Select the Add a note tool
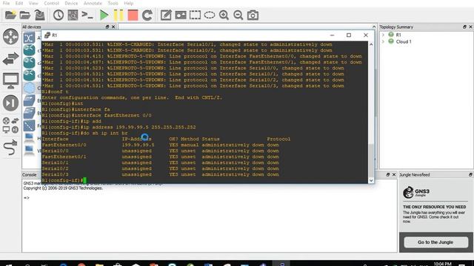This screenshot has width=474, height=266. [x=166, y=15]
